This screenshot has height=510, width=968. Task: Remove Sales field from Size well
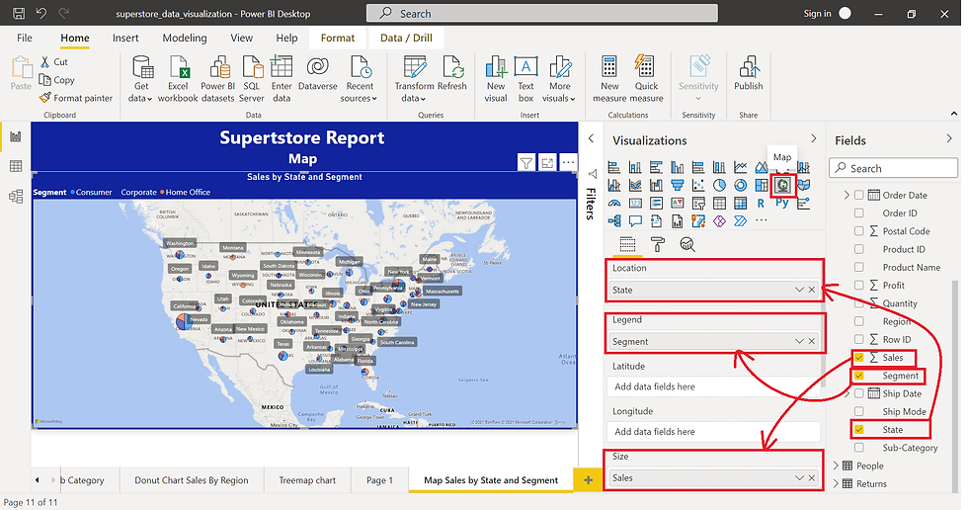(812, 478)
